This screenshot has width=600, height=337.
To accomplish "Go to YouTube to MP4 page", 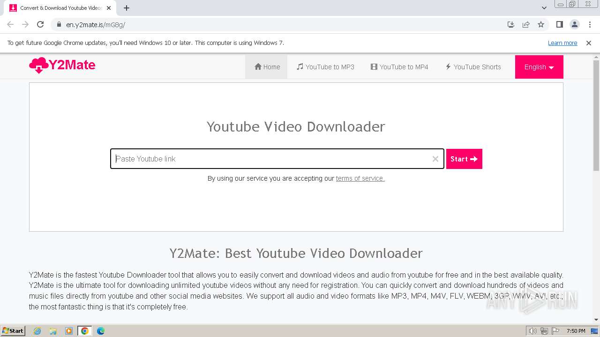I will (x=399, y=67).
